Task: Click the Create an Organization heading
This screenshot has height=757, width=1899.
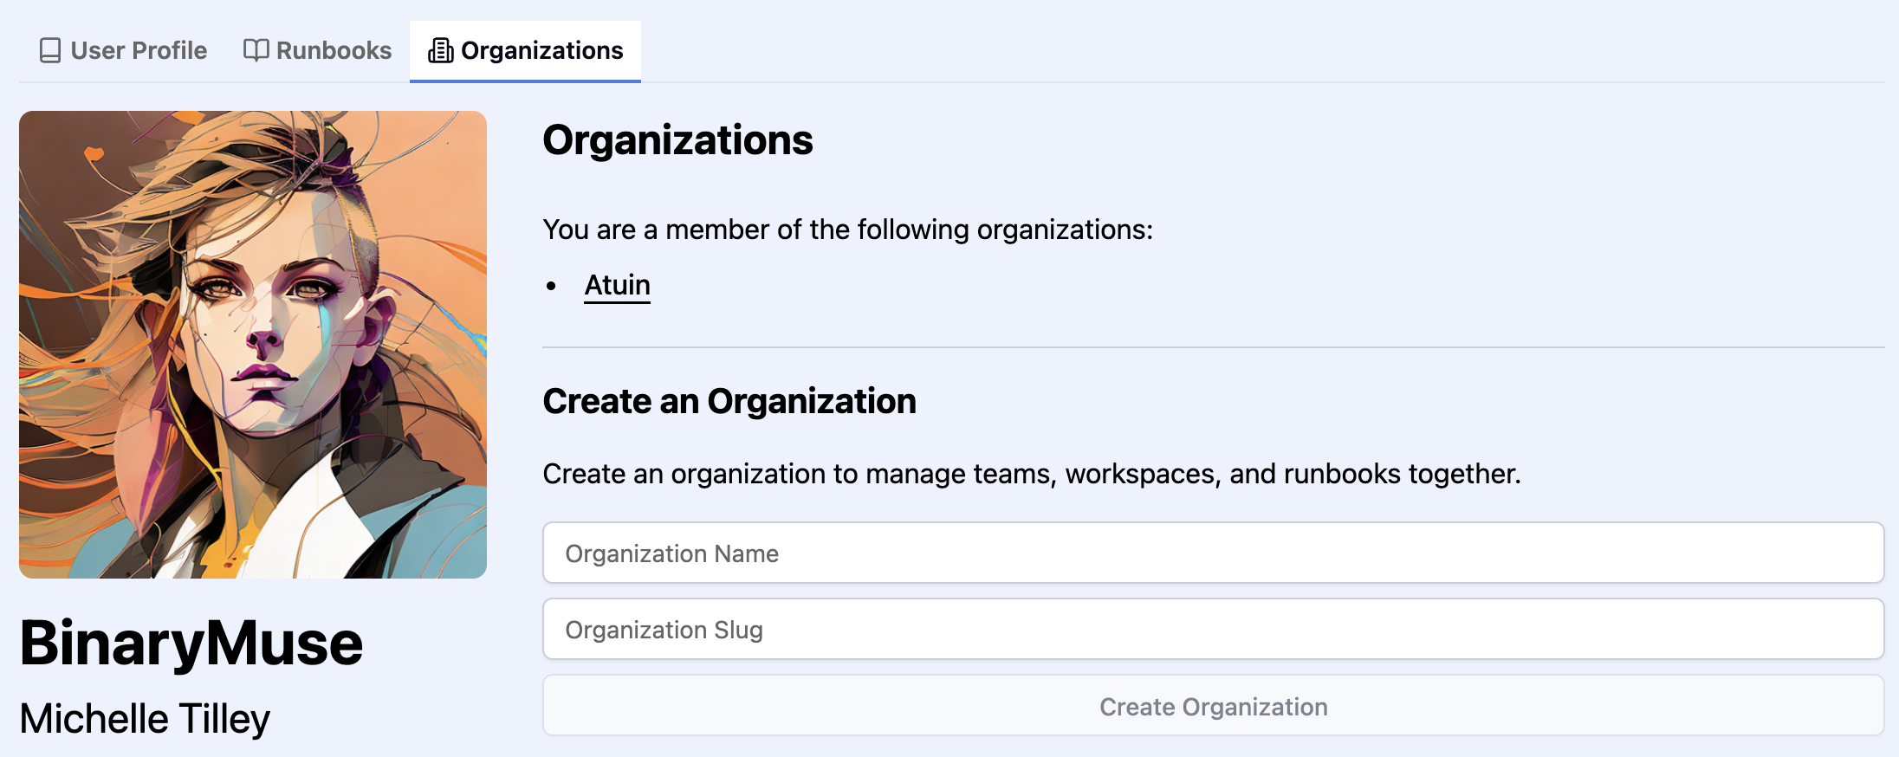Action: tap(729, 401)
